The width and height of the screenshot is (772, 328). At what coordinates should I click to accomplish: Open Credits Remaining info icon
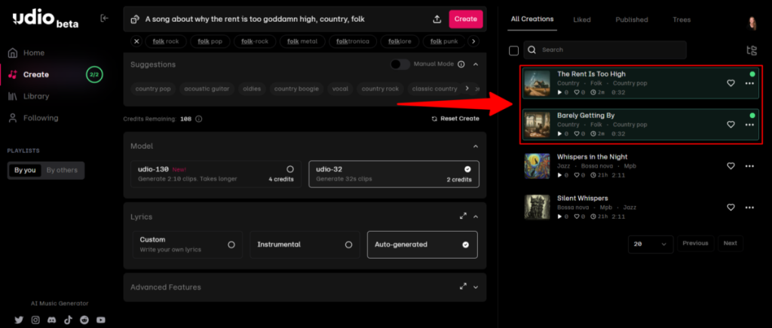click(198, 119)
